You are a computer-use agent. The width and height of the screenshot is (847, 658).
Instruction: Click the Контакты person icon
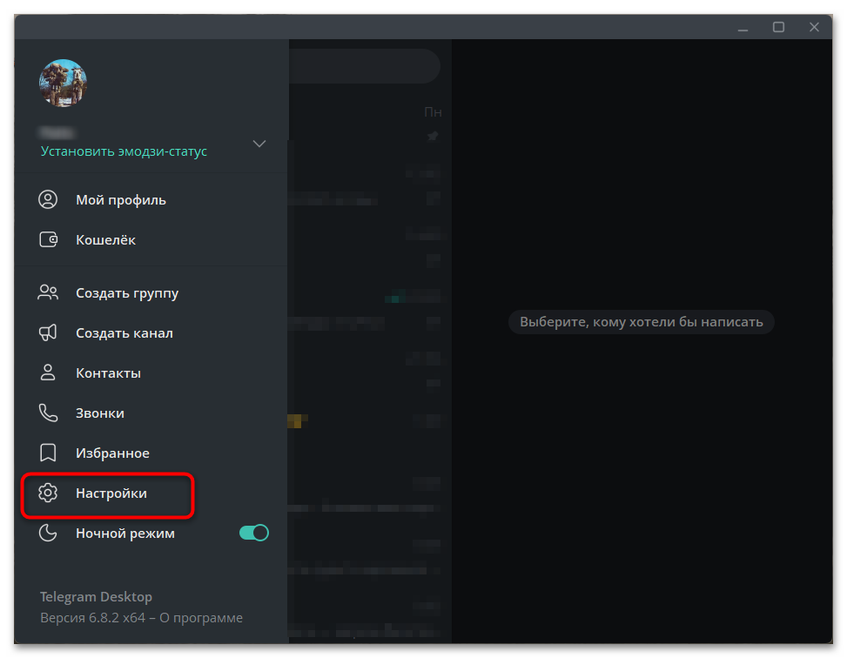[48, 373]
